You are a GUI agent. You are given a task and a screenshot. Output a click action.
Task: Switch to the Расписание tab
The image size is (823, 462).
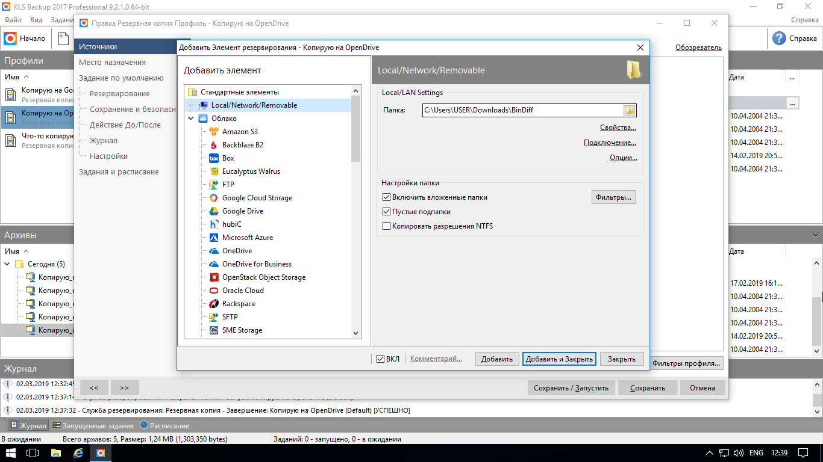(164, 425)
